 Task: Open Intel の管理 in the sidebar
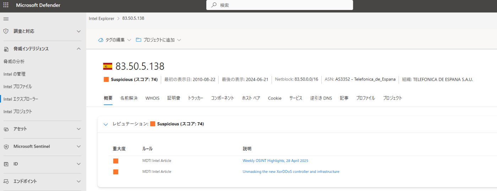point(15,74)
